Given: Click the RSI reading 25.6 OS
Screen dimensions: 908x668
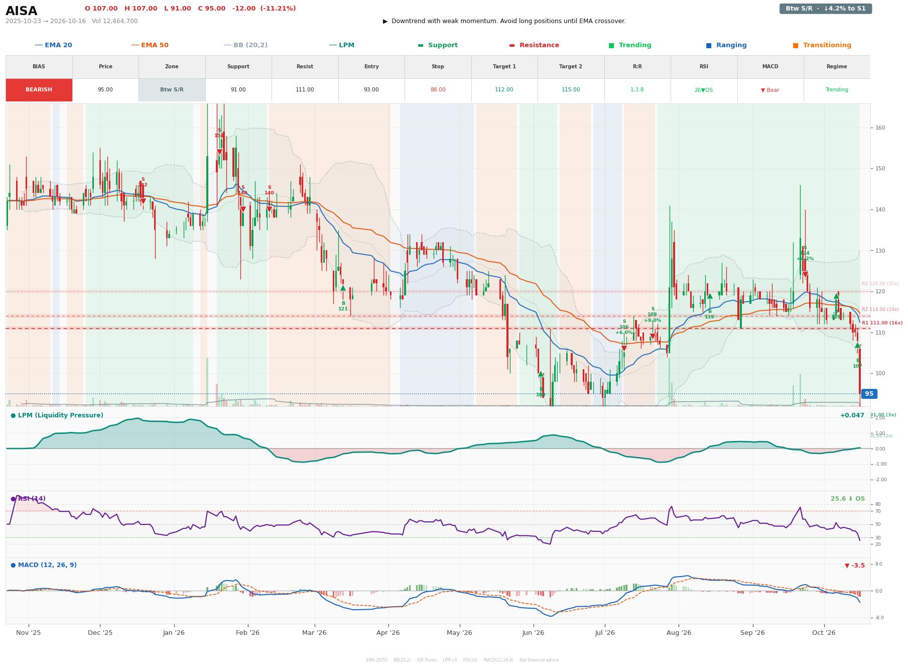Looking at the screenshot, I should [848, 499].
